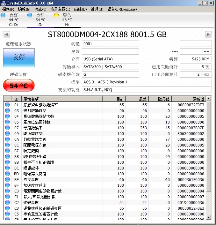Click the 良好 health status button
Image resolution: width=216 pixels, height=226 pixels.
coord(19,58)
